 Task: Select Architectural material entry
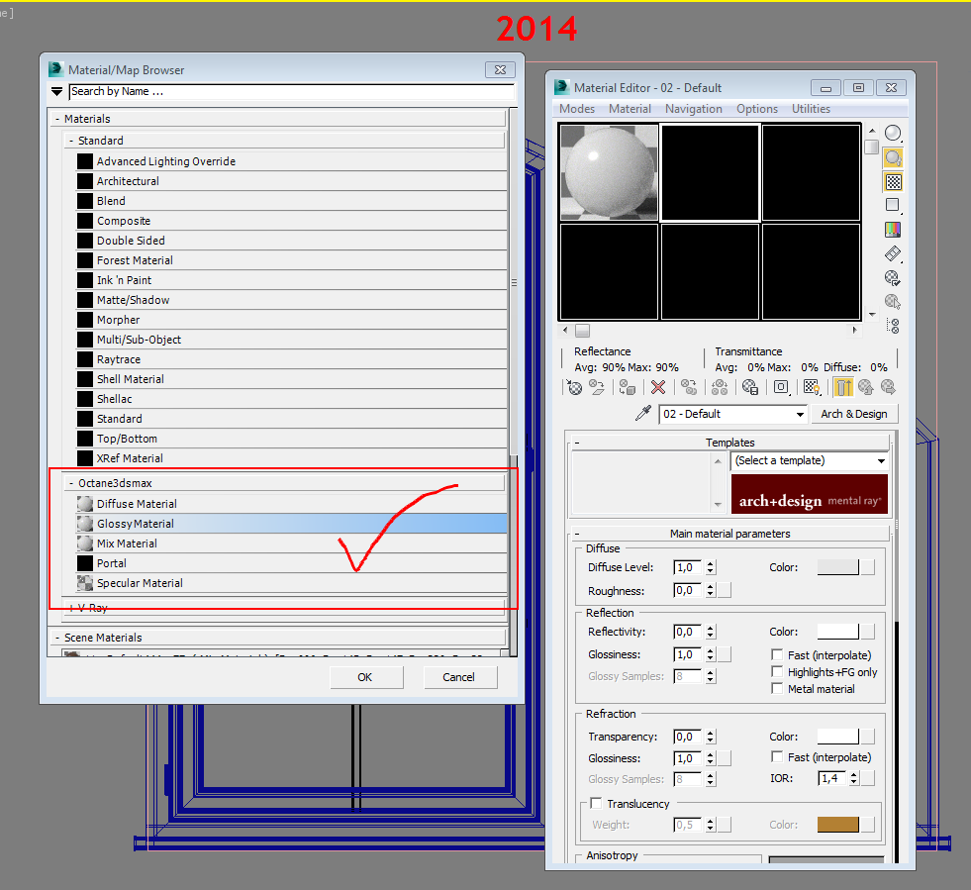[x=291, y=181]
